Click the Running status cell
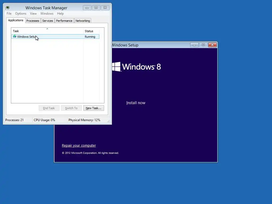The height and width of the screenshot is (204, 272). [90, 37]
